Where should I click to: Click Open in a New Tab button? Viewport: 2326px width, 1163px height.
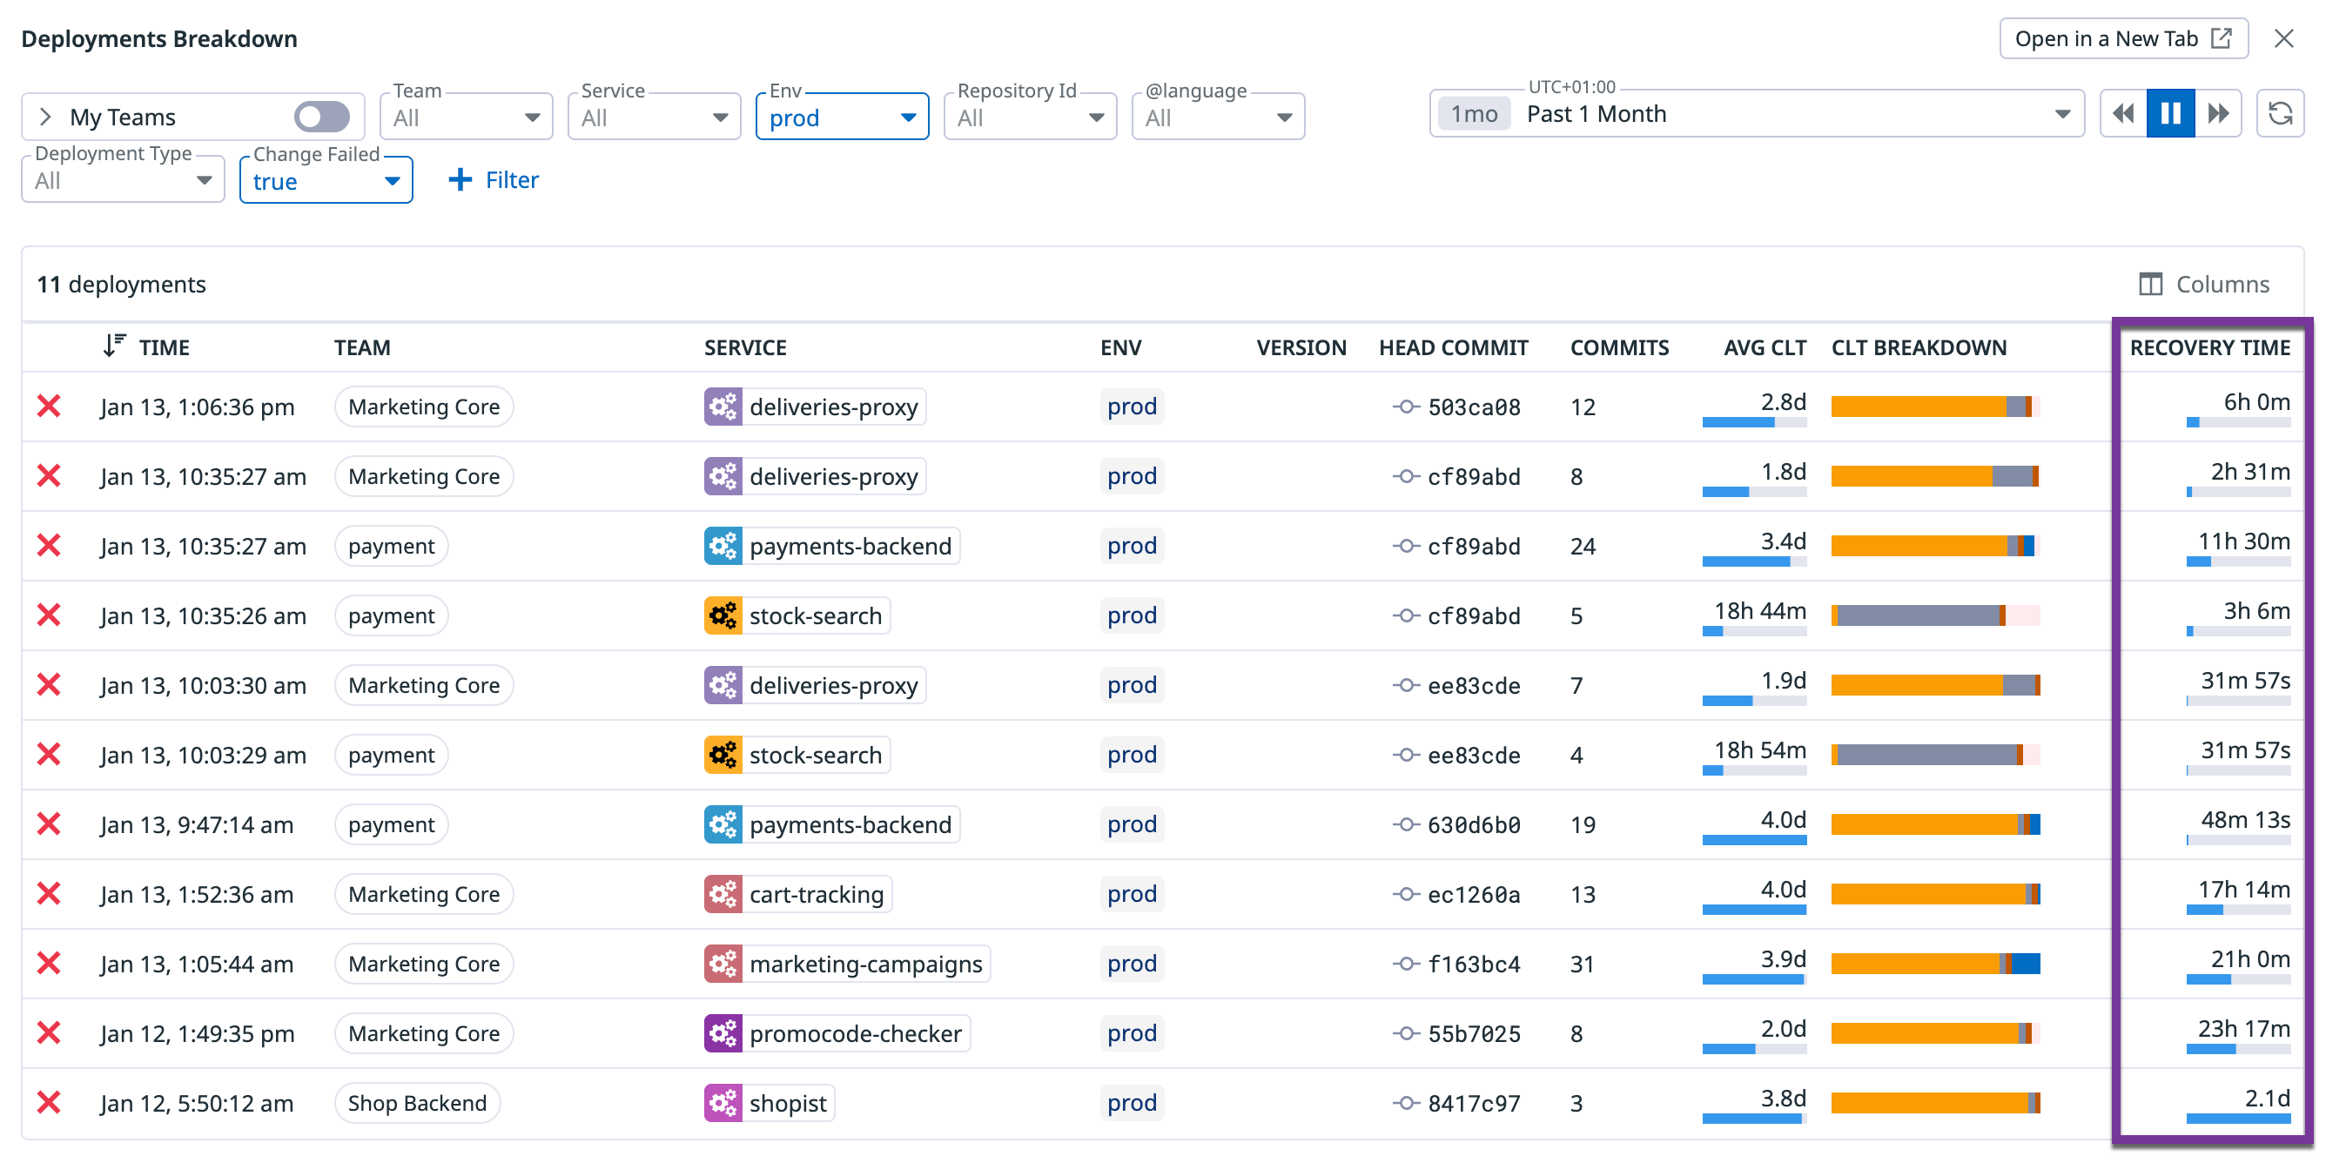2122,39
